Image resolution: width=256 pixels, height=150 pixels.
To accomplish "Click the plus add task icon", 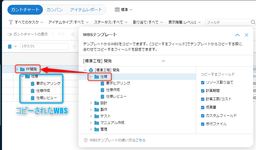I will [74, 46].
